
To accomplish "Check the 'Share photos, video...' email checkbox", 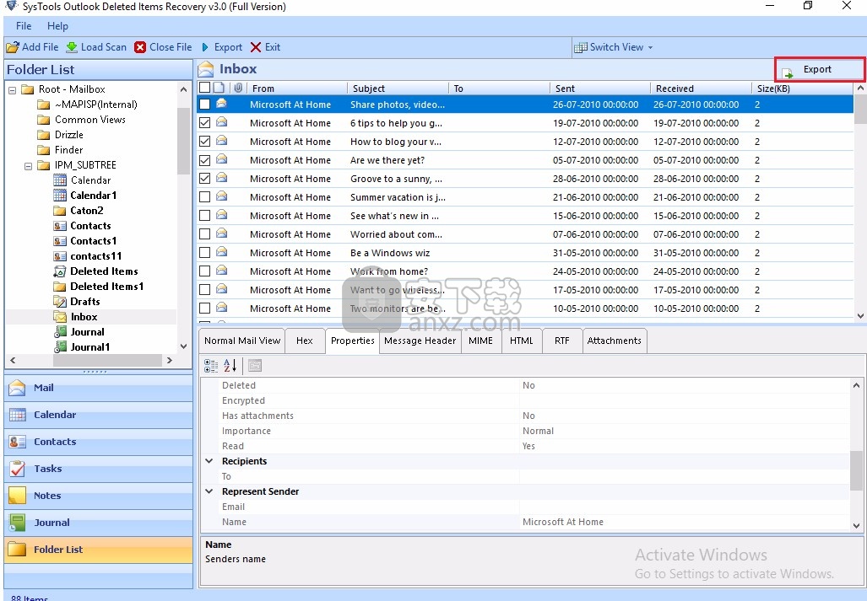I will [x=204, y=105].
